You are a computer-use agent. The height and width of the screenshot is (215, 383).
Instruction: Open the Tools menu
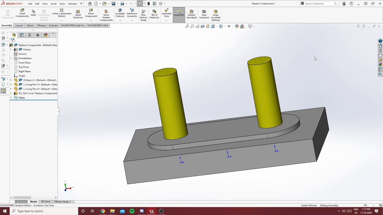tap(62, 4)
